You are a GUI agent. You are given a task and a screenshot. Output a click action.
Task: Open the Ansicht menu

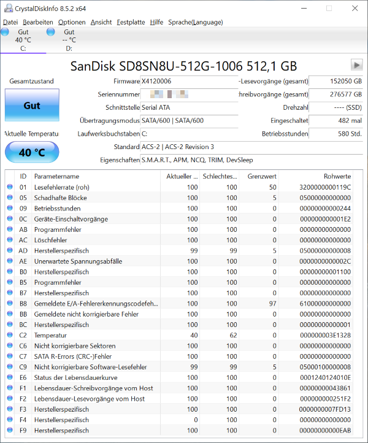101,22
